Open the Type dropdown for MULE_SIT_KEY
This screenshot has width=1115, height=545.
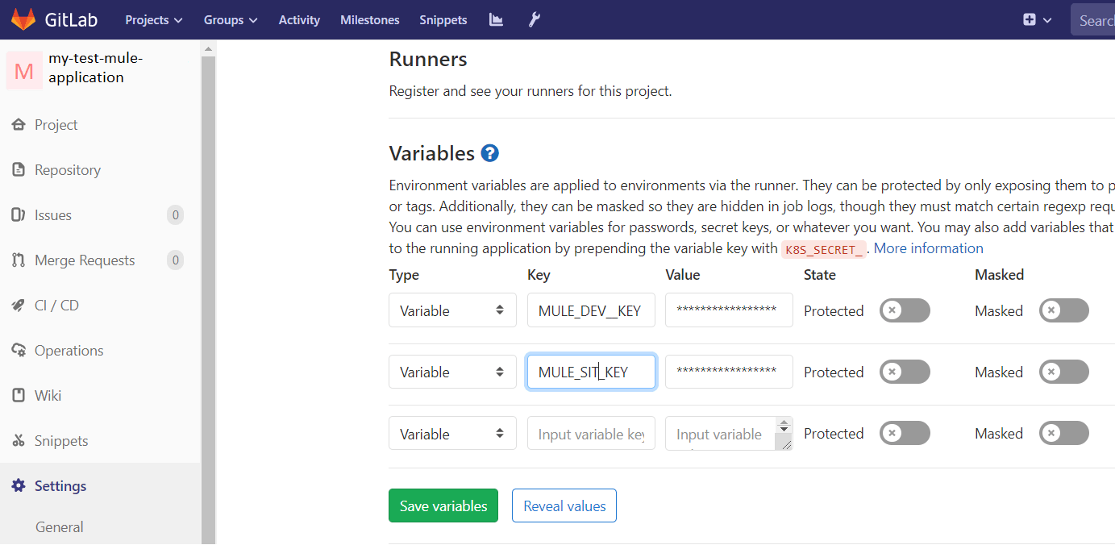(x=452, y=371)
